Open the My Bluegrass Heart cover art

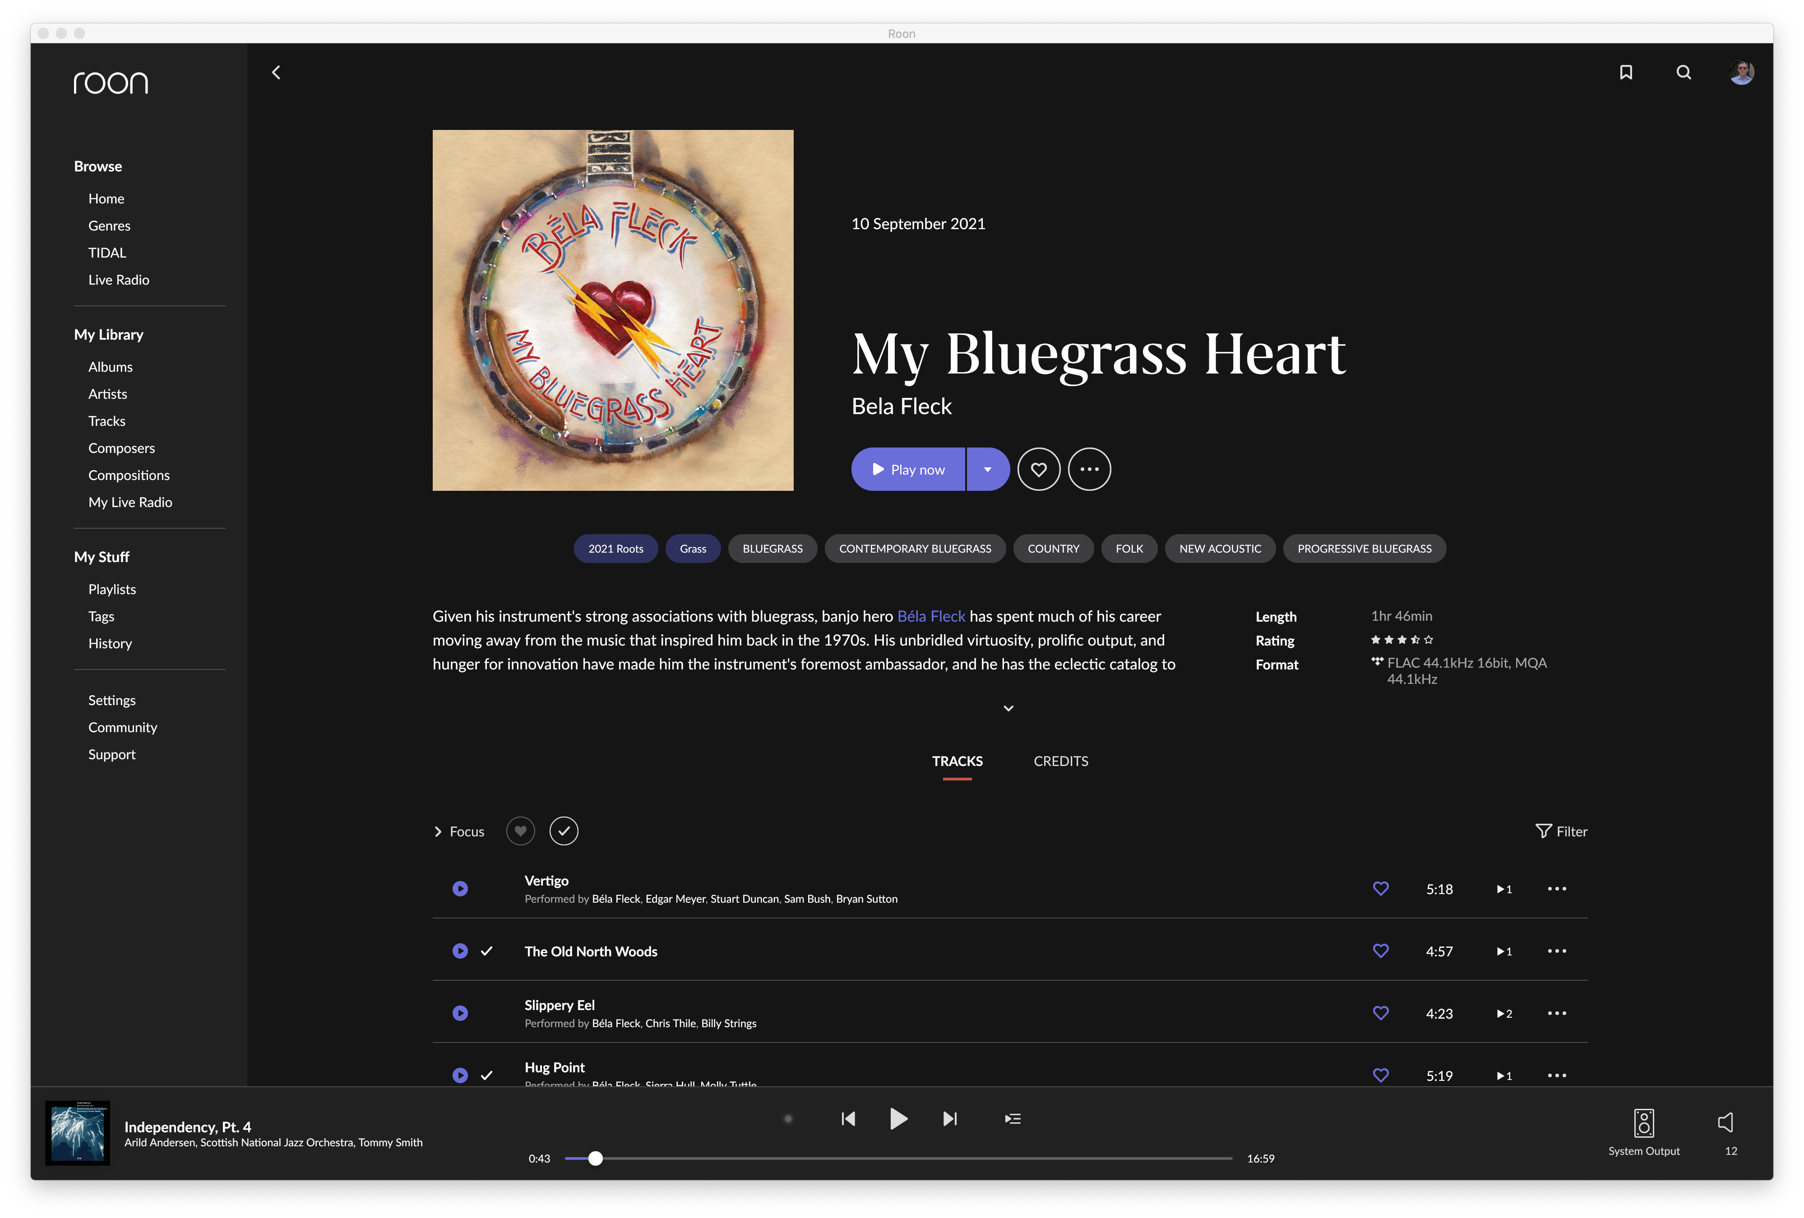(x=612, y=310)
